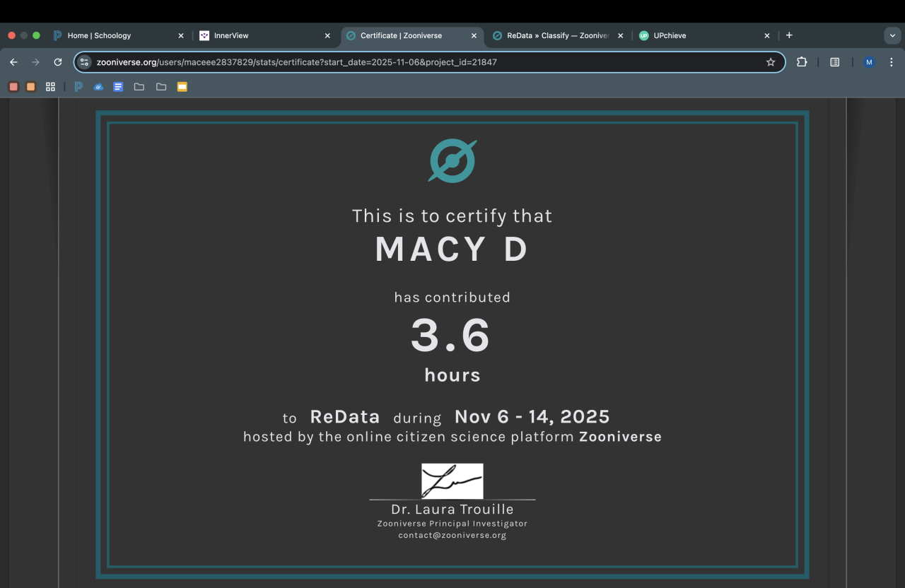Click the name MACY D

pyautogui.click(x=452, y=249)
